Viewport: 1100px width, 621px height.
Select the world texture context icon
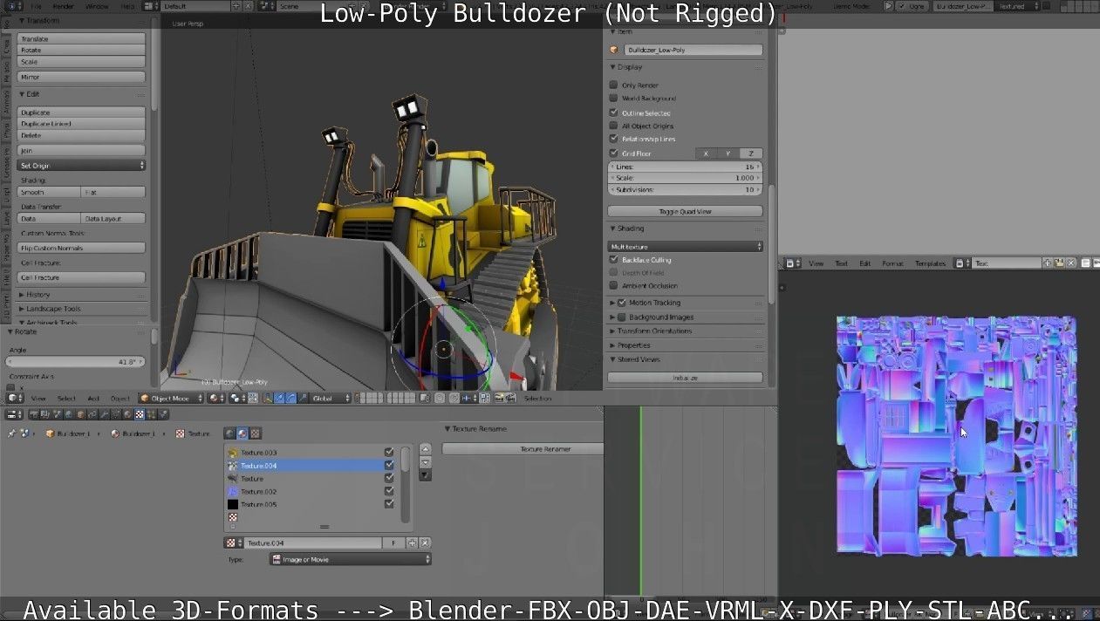tap(230, 433)
